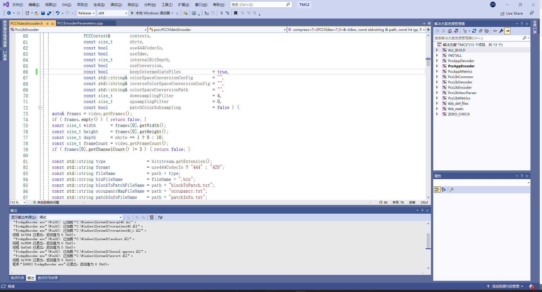Toggle Preview Selected Items in Solution Explorer

tap(507, 31)
